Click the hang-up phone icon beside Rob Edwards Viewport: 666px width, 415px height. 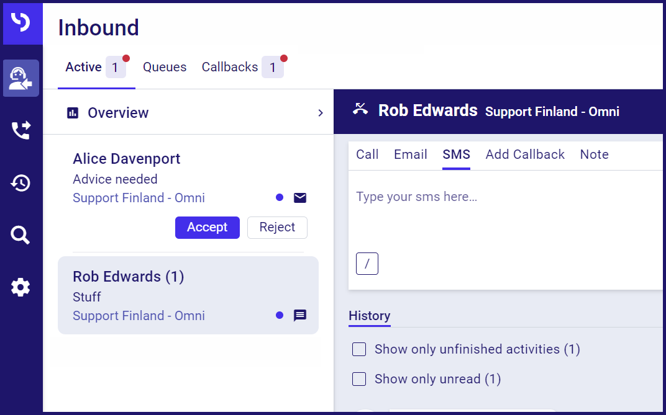click(x=360, y=110)
